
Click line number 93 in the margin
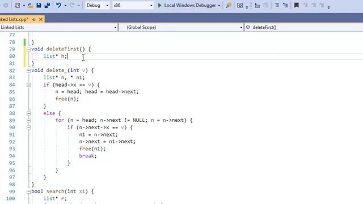(x=12, y=148)
